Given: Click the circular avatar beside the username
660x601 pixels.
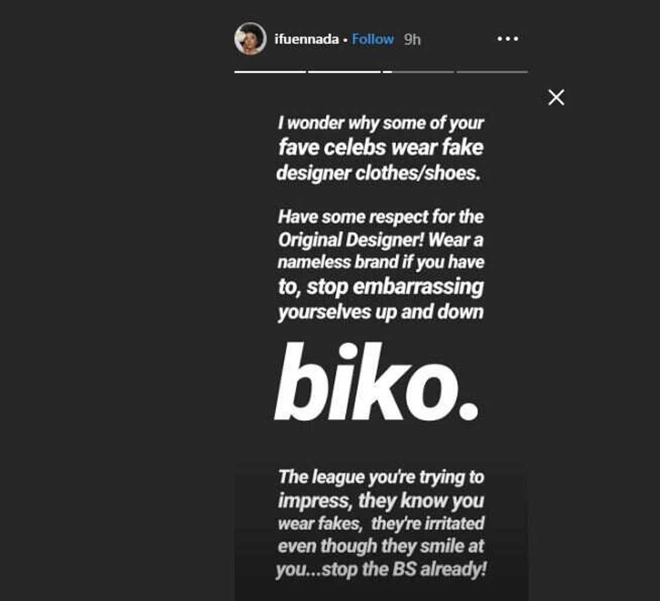Looking at the screenshot, I should (250, 38).
